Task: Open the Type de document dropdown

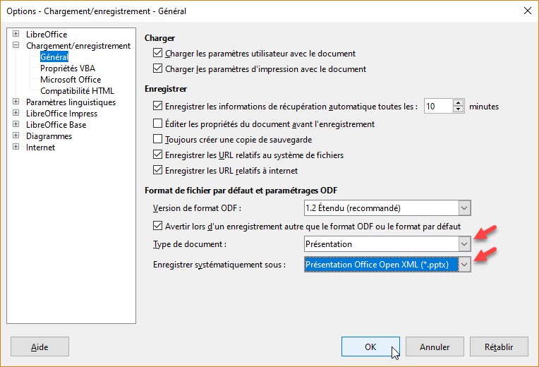Action: click(464, 244)
